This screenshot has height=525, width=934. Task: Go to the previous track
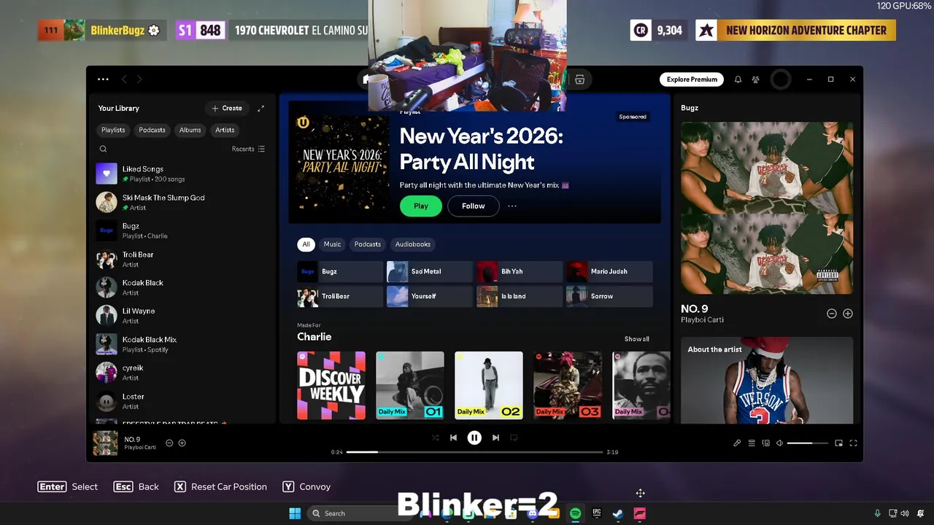pyautogui.click(x=453, y=437)
